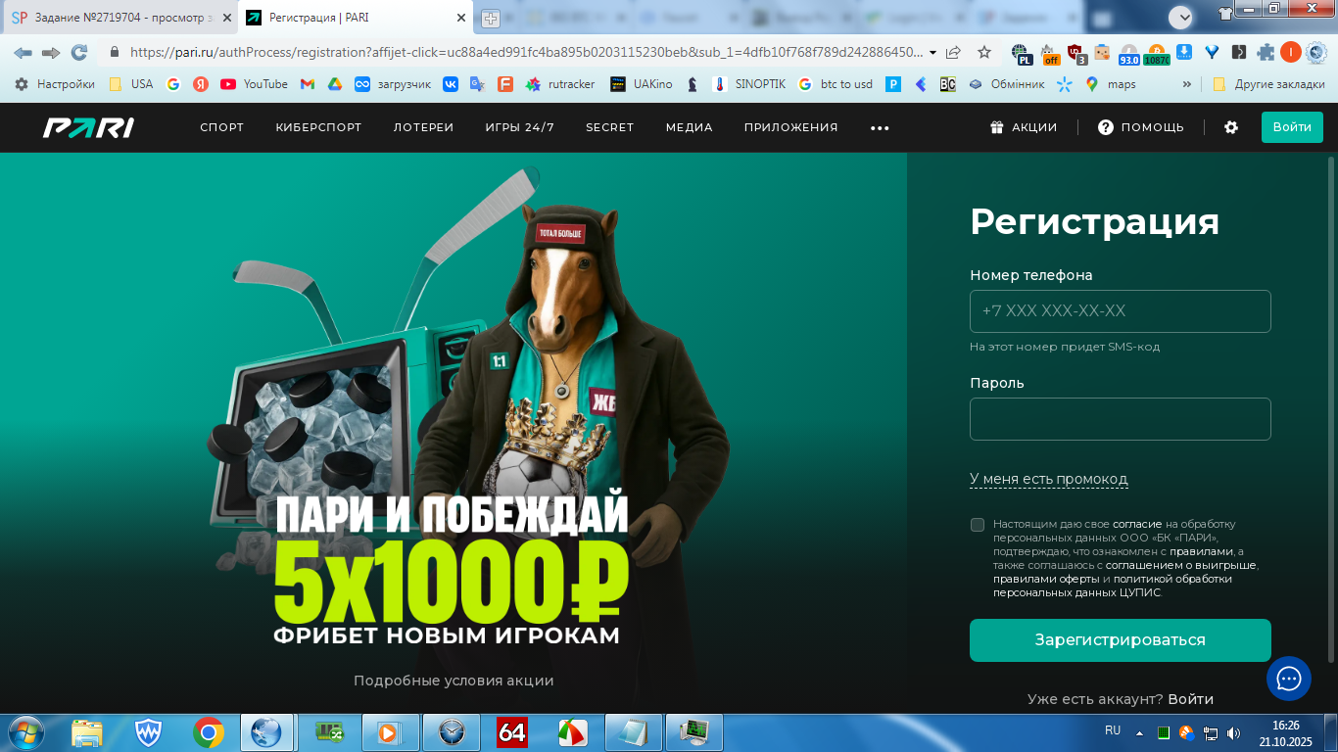
Task: Click the orange profile avatar icon
Action: pyautogui.click(x=1291, y=53)
